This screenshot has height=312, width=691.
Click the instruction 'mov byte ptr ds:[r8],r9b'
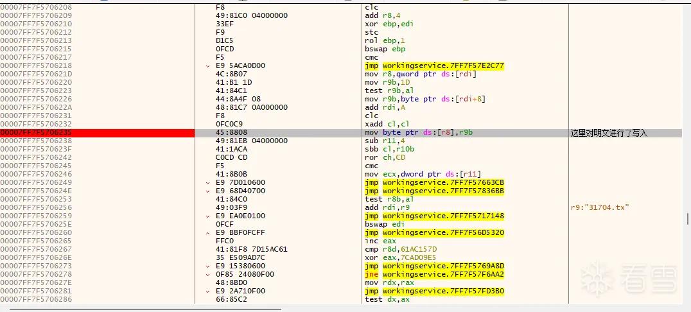point(419,132)
